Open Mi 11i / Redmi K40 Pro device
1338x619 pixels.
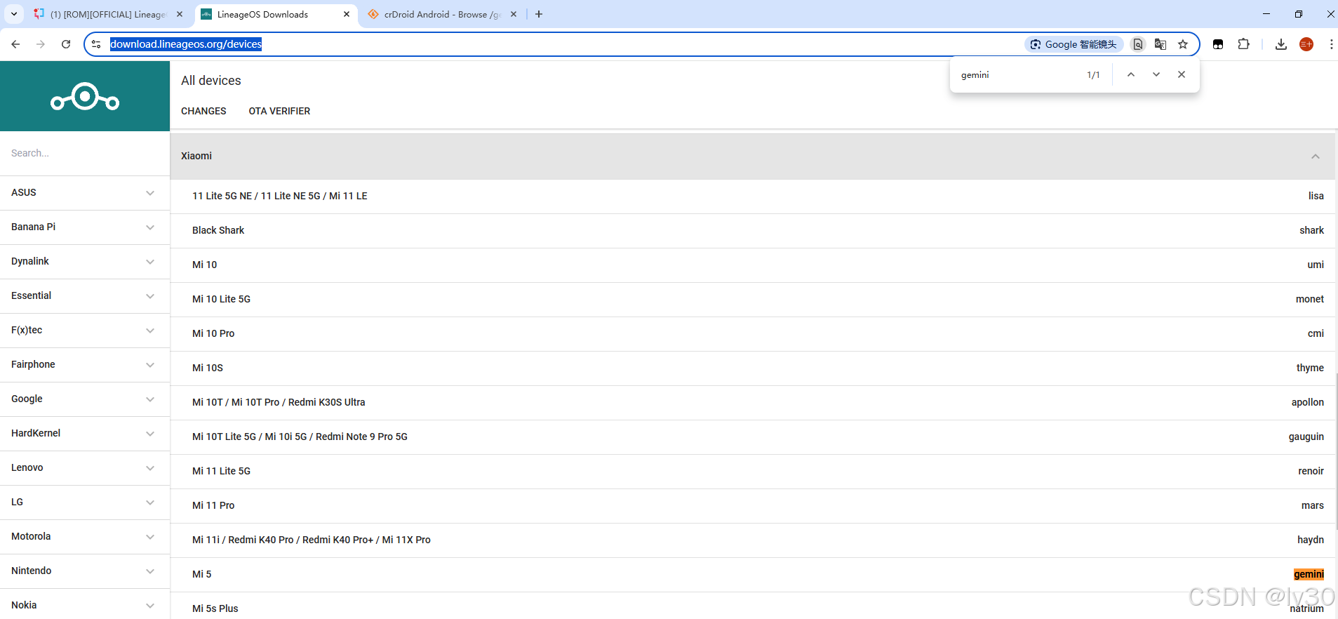pos(754,540)
